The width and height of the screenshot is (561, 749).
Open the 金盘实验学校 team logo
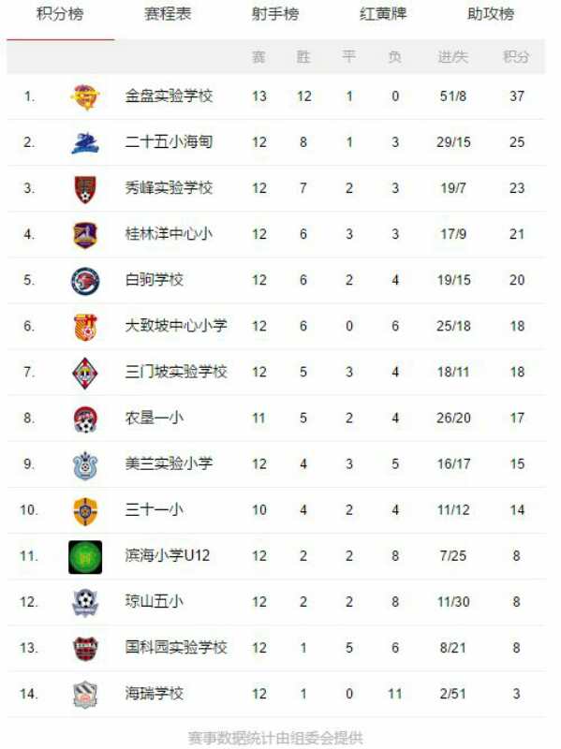click(85, 96)
